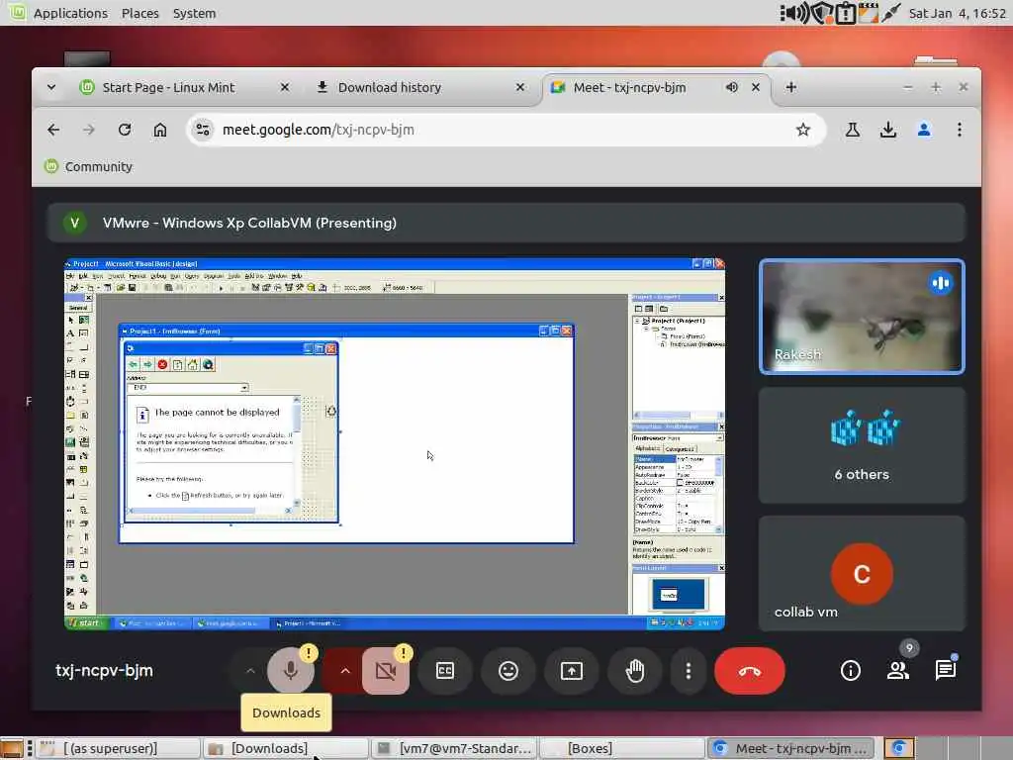This screenshot has height=760, width=1013.
Task: Click the shield icon in system tray
Action: pos(821,13)
